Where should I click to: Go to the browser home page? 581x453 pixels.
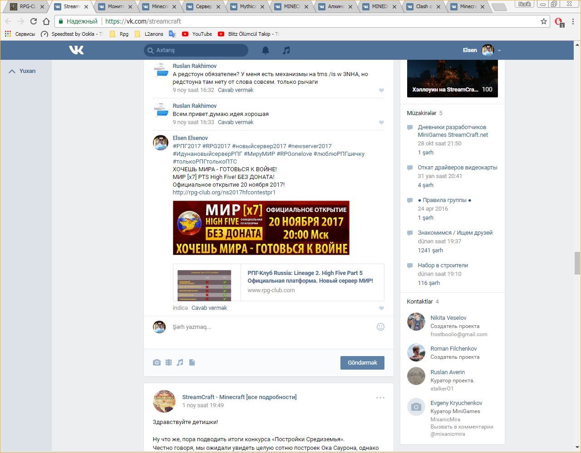[46, 21]
